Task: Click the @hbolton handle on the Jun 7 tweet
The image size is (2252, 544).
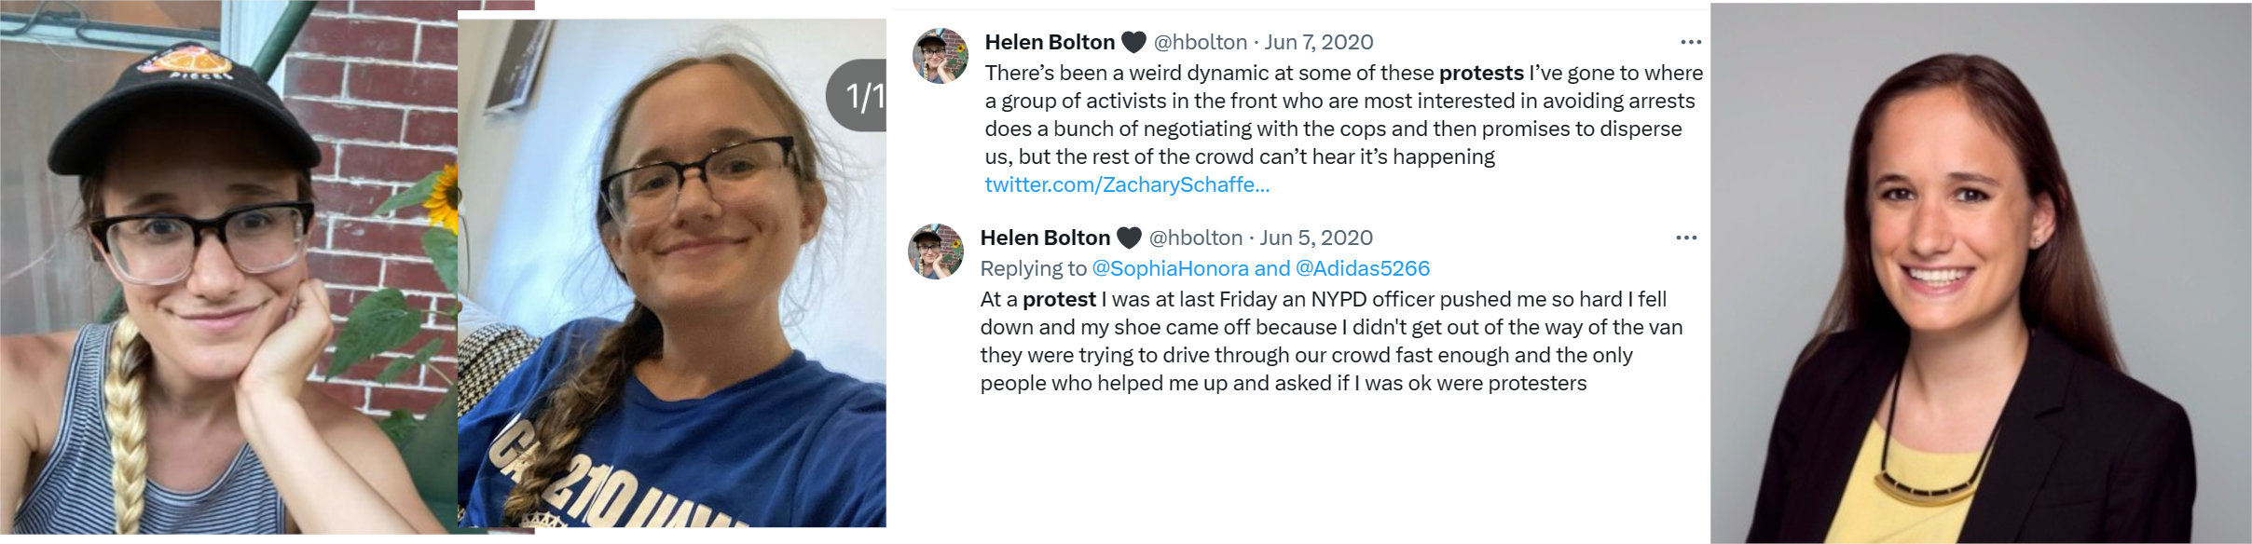Action: (x=1200, y=42)
